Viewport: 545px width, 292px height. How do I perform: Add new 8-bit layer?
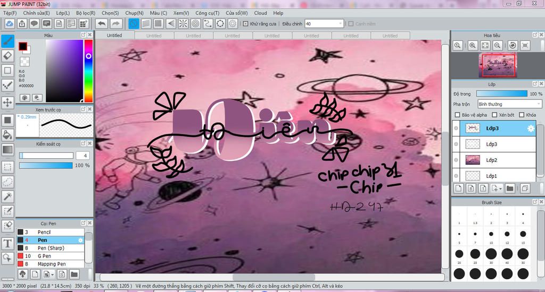pos(471,188)
